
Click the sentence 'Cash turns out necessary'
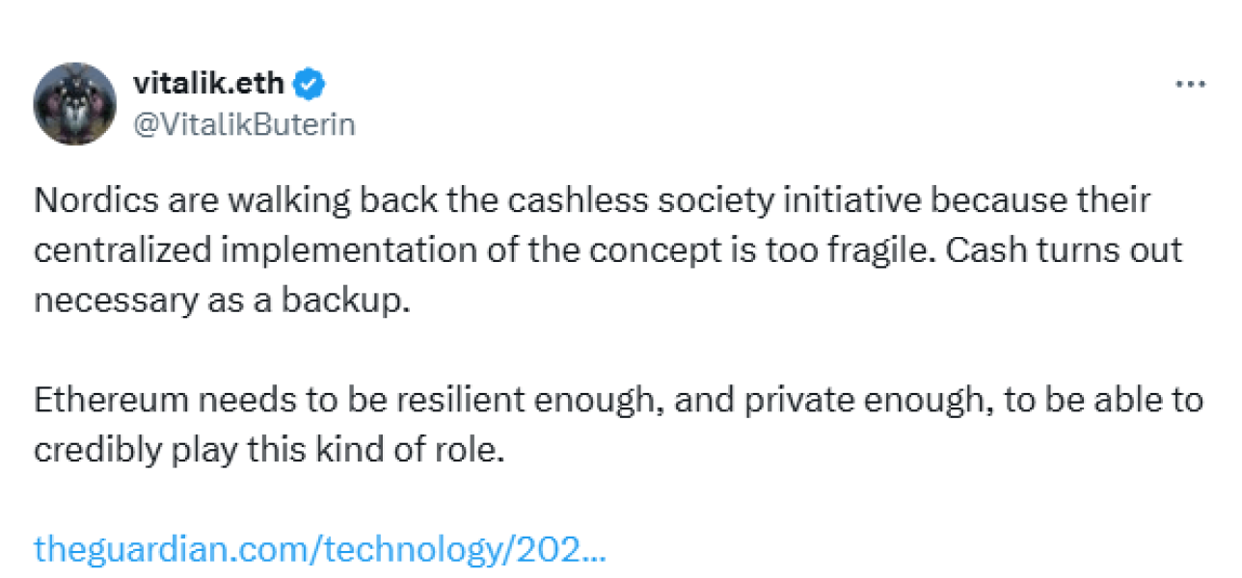coord(610,276)
